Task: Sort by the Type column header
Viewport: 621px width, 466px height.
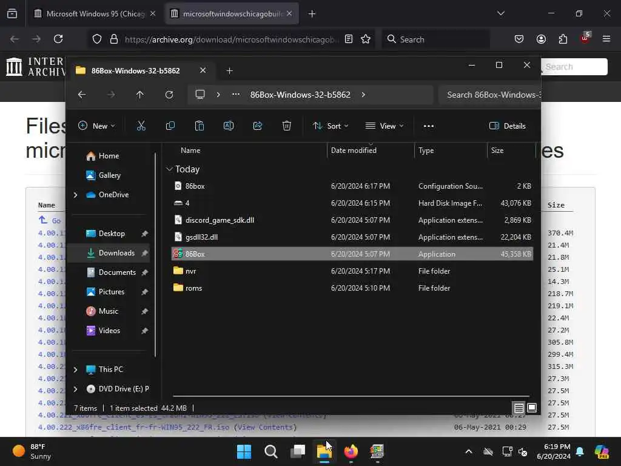Action: click(x=426, y=150)
